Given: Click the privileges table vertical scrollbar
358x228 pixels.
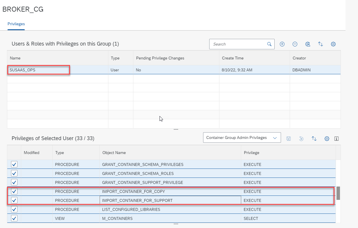Looking at the screenshot, I should pos(338,193).
